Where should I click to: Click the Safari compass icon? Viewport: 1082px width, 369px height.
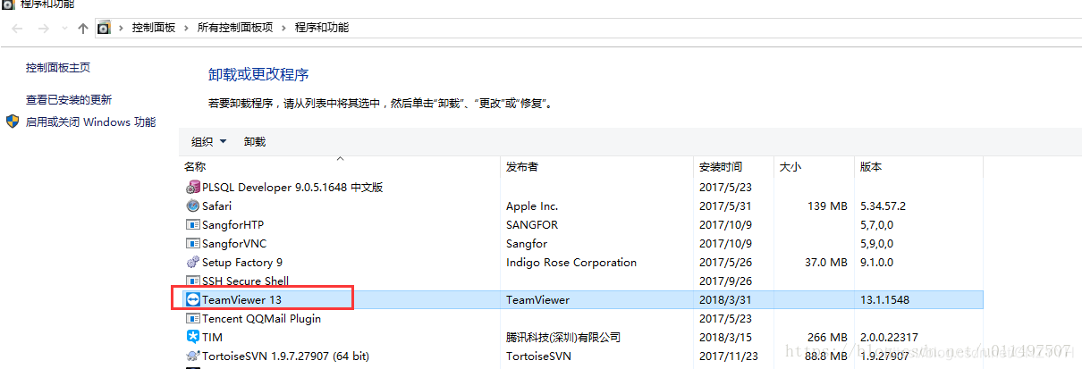[192, 206]
